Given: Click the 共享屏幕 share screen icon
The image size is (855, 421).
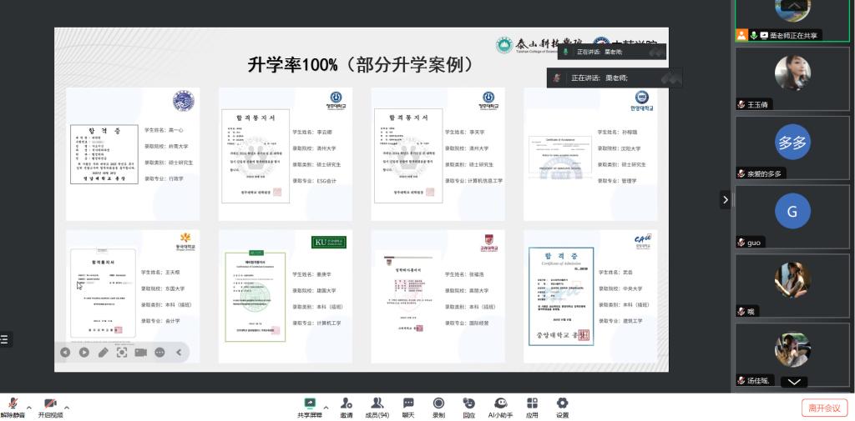Looking at the screenshot, I should point(310,403).
